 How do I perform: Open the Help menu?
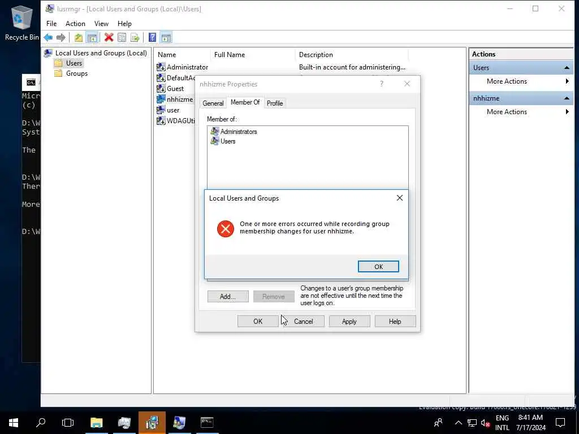(124, 24)
